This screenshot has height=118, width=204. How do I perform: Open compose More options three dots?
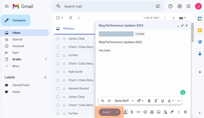(179, 112)
